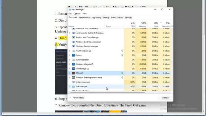Expand the Windows Shell Experience Host row
This screenshot has height=116, width=206.
70,78
